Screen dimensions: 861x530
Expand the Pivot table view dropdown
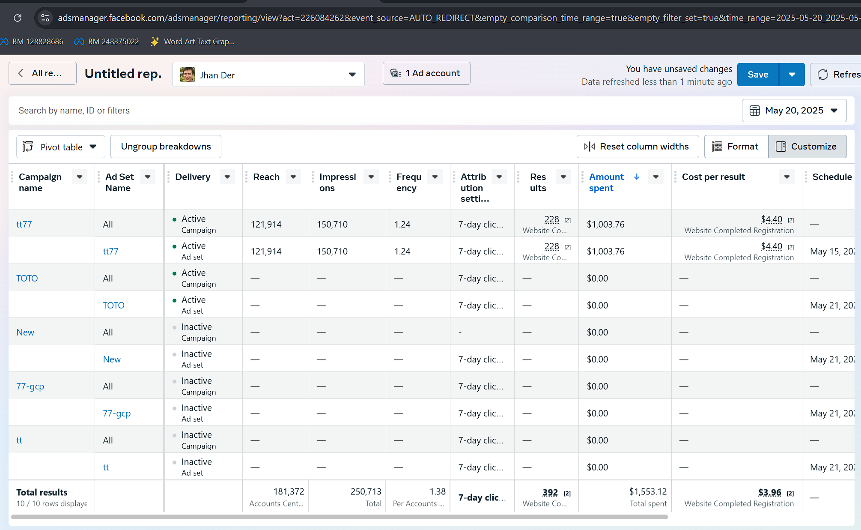click(60, 147)
